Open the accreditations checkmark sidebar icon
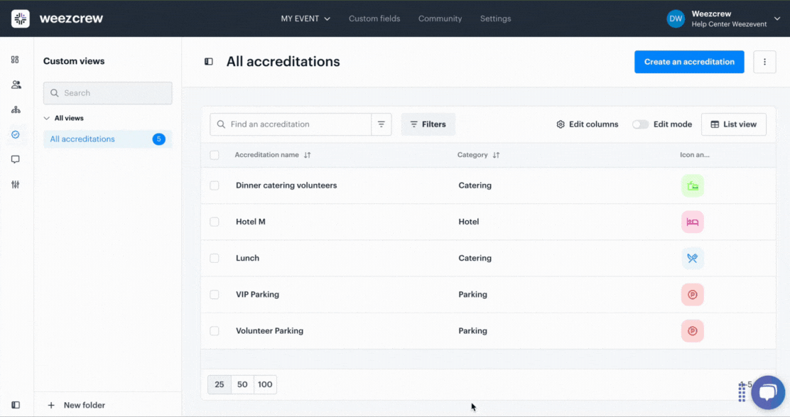This screenshot has width=790, height=417. pos(16,134)
